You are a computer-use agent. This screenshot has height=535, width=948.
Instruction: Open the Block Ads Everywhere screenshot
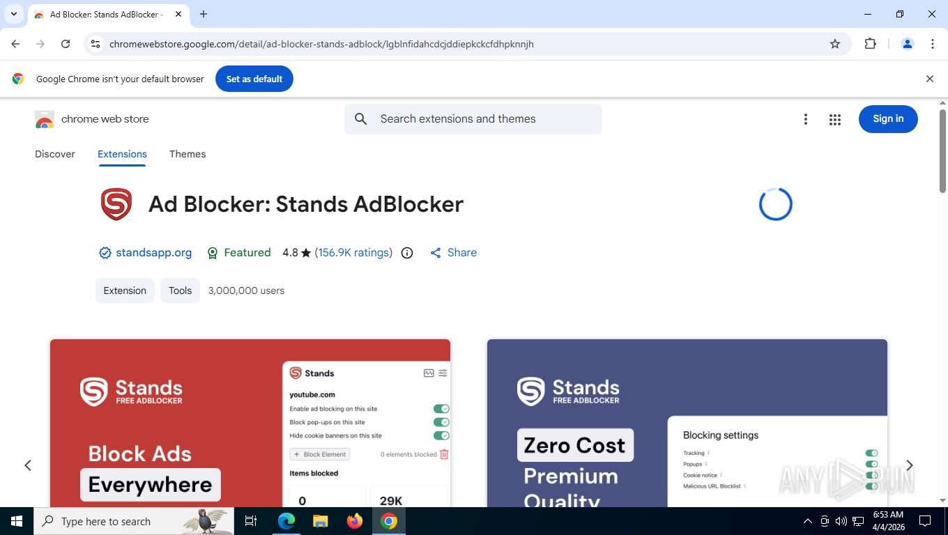[250, 423]
